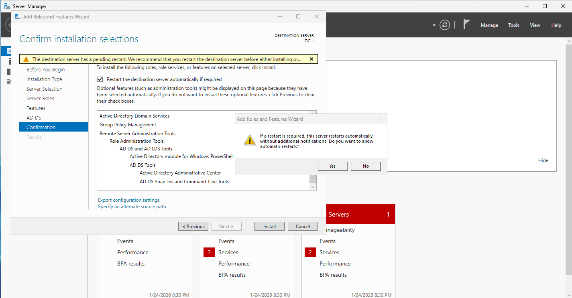Open the Tools menu

514,25
